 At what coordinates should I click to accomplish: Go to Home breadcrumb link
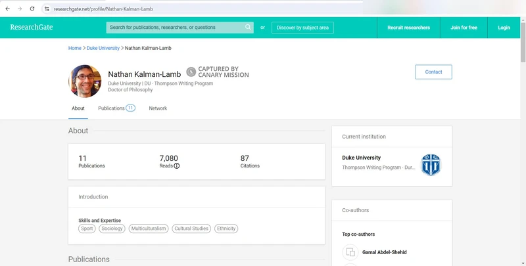pyautogui.click(x=75, y=48)
